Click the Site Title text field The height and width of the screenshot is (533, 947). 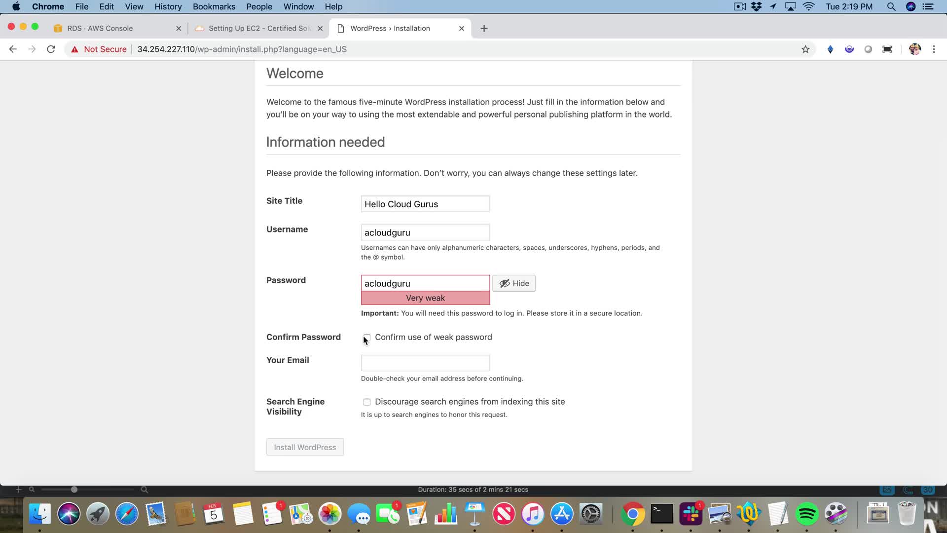click(x=425, y=204)
